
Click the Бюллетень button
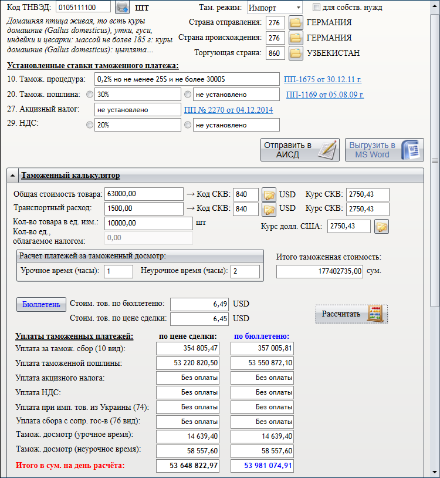[41, 305]
